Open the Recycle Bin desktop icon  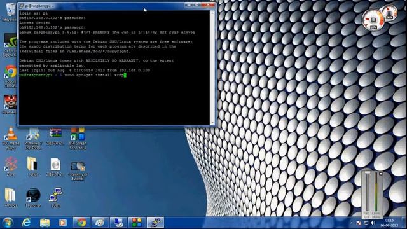tap(10, 11)
